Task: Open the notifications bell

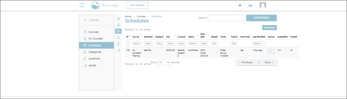Action: [x=240, y=6]
